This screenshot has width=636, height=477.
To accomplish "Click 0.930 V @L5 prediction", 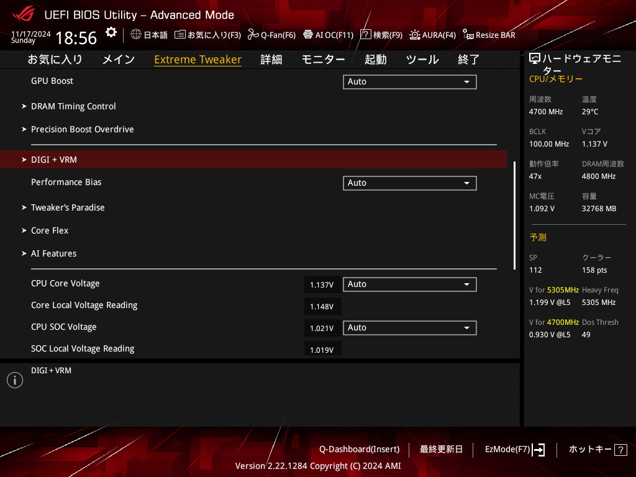I will pos(550,335).
